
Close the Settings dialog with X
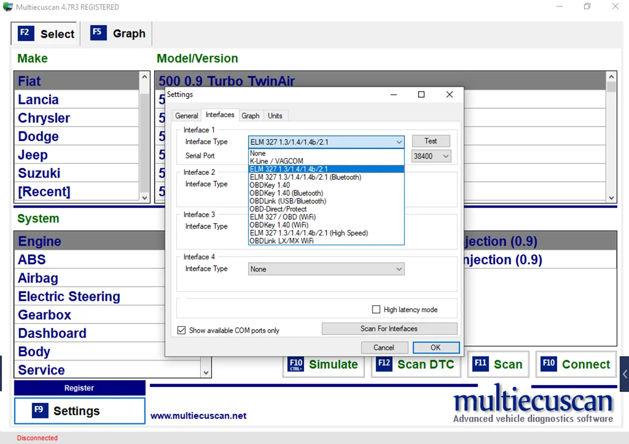click(450, 94)
